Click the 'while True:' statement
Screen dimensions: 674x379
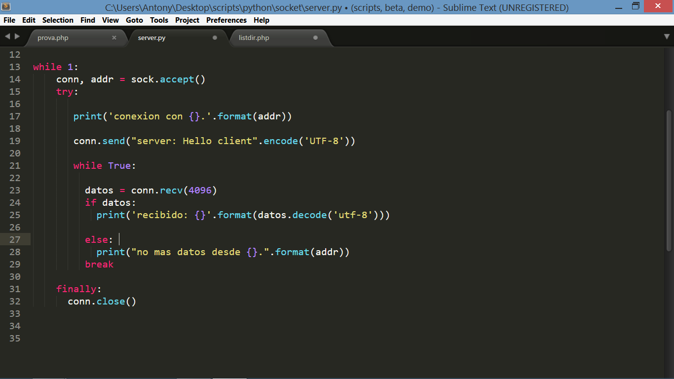pos(105,166)
